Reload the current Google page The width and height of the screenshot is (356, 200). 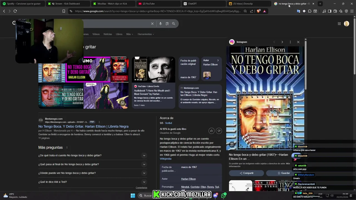click(15, 11)
